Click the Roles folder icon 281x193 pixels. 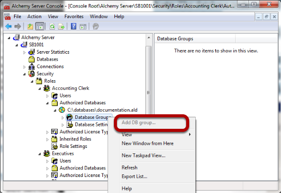tap(39, 81)
